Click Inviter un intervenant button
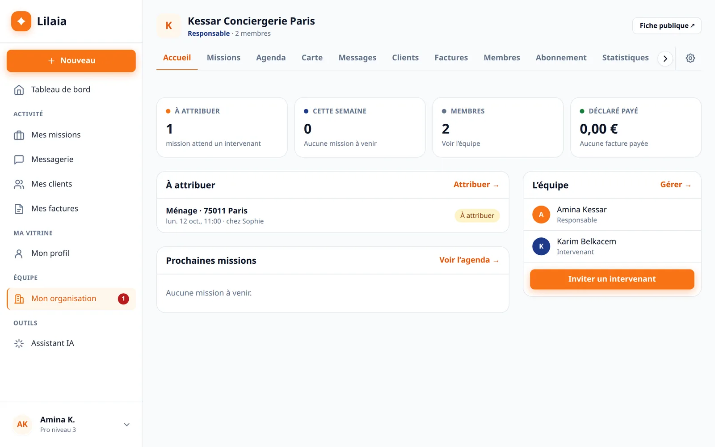Screen dimensions: 715x447 click(612, 279)
